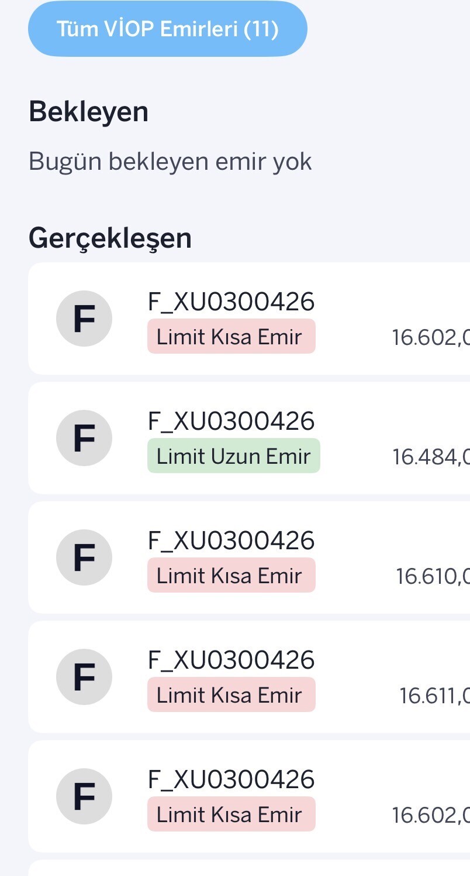Click the "Bugün bekleyen emir yok" message

pyautogui.click(x=170, y=162)
